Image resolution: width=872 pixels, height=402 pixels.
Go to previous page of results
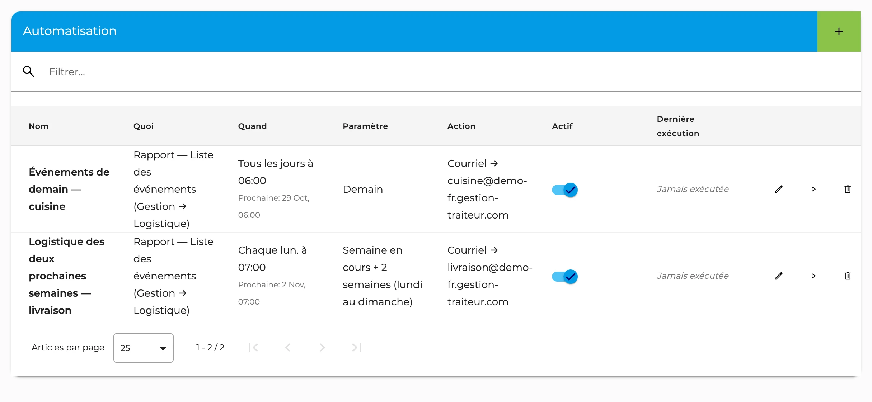click(x=287, y=348)
